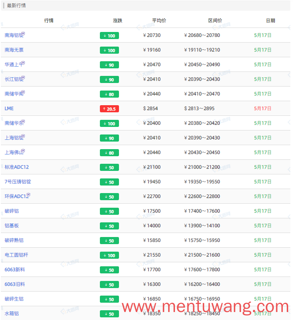Open the 7号压铸铝锭 quote link
The height and width of the screenshot is (320, 293).
(18, 182)
